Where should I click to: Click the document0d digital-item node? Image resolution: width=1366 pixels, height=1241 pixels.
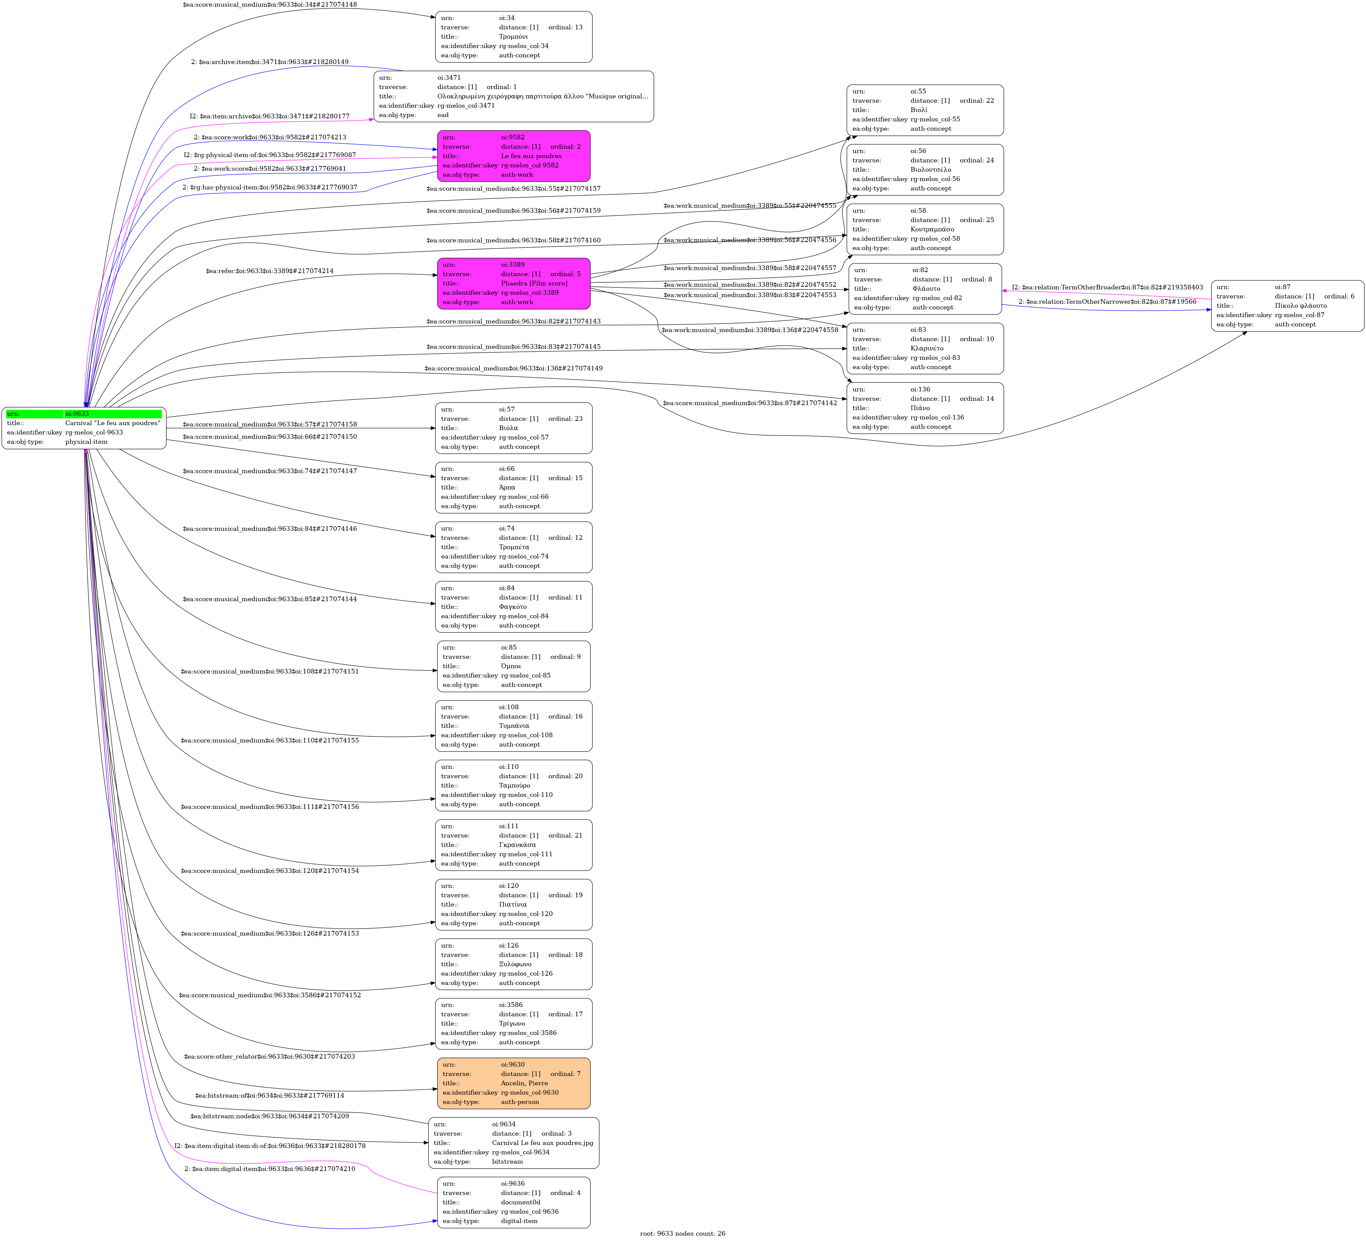(x=513, y=1202)
